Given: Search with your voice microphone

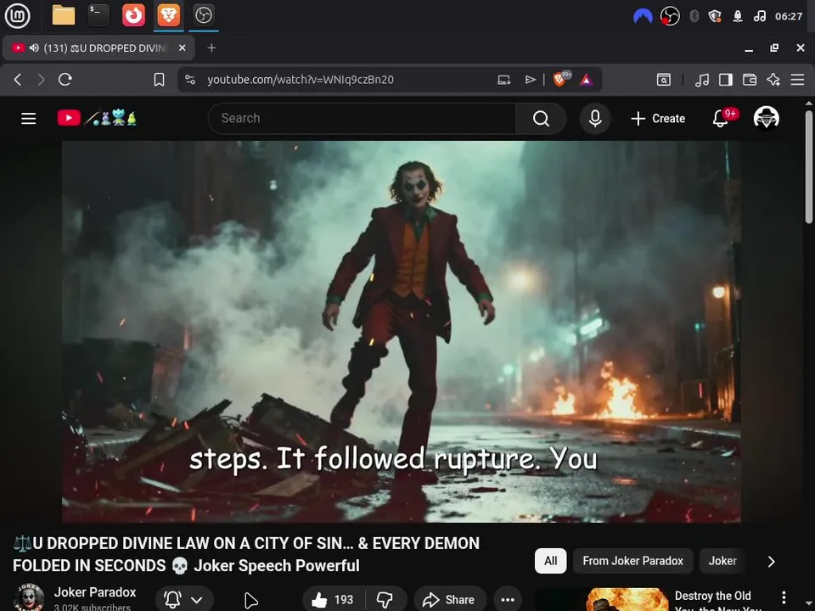Looking at the screenshot, I should 595,119.
